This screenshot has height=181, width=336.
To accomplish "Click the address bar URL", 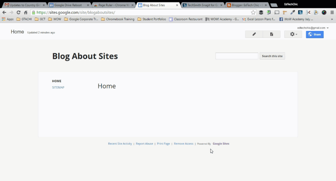I will (76, 12).
